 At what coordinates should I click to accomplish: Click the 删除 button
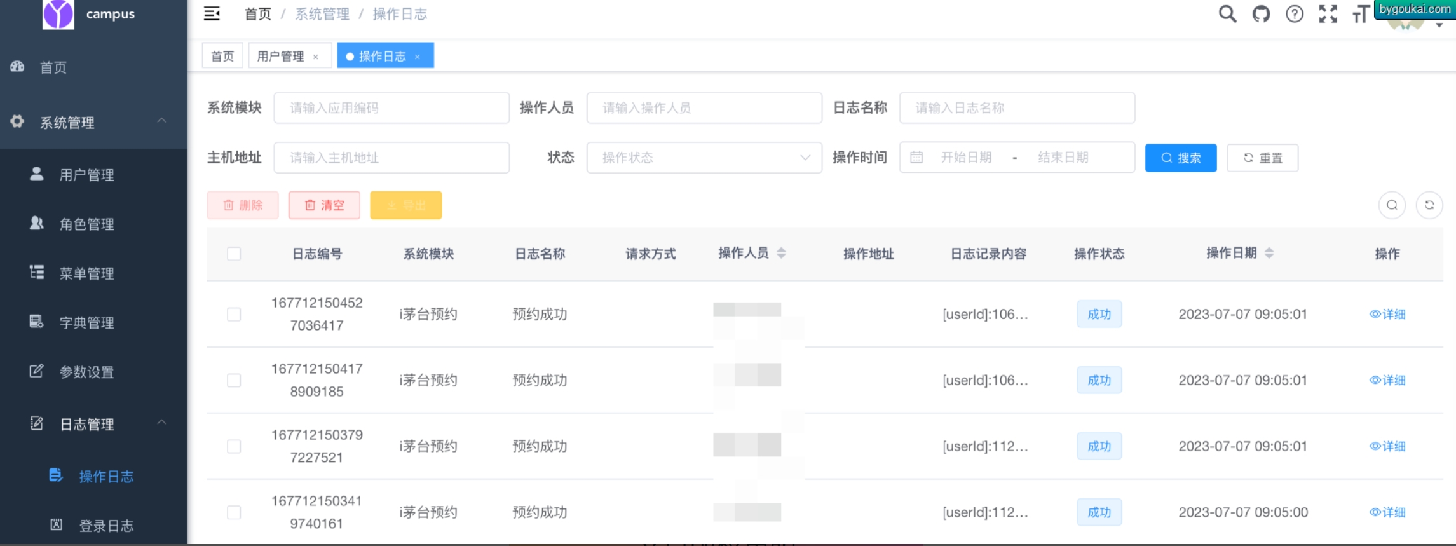[243, 205]
